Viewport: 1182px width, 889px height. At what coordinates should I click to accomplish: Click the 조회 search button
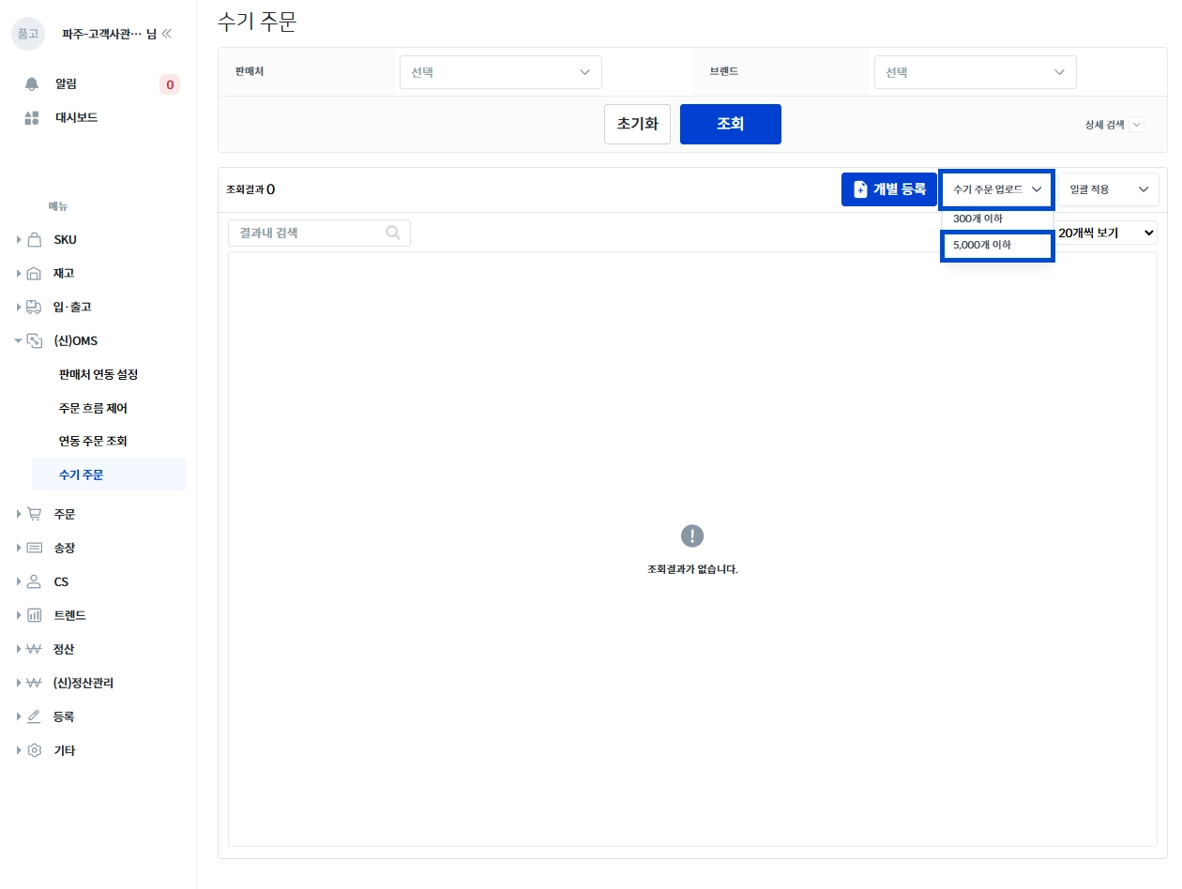point(731,124)
